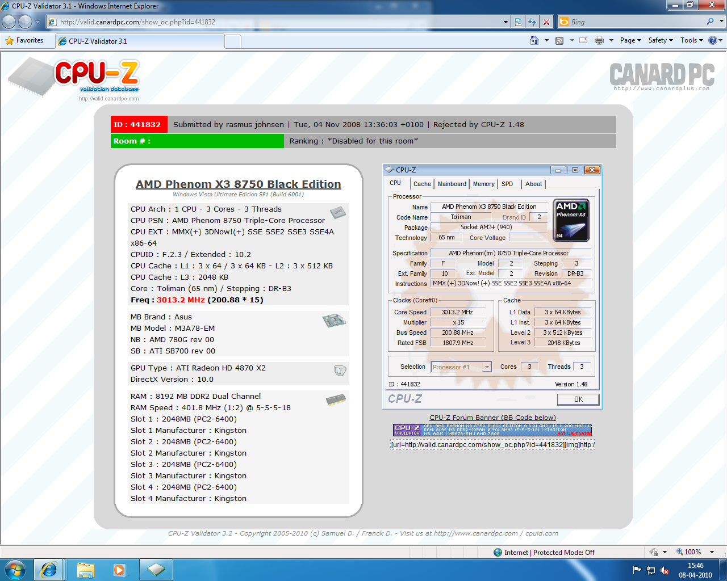Click the magnifying glass search button

point(710,22)
